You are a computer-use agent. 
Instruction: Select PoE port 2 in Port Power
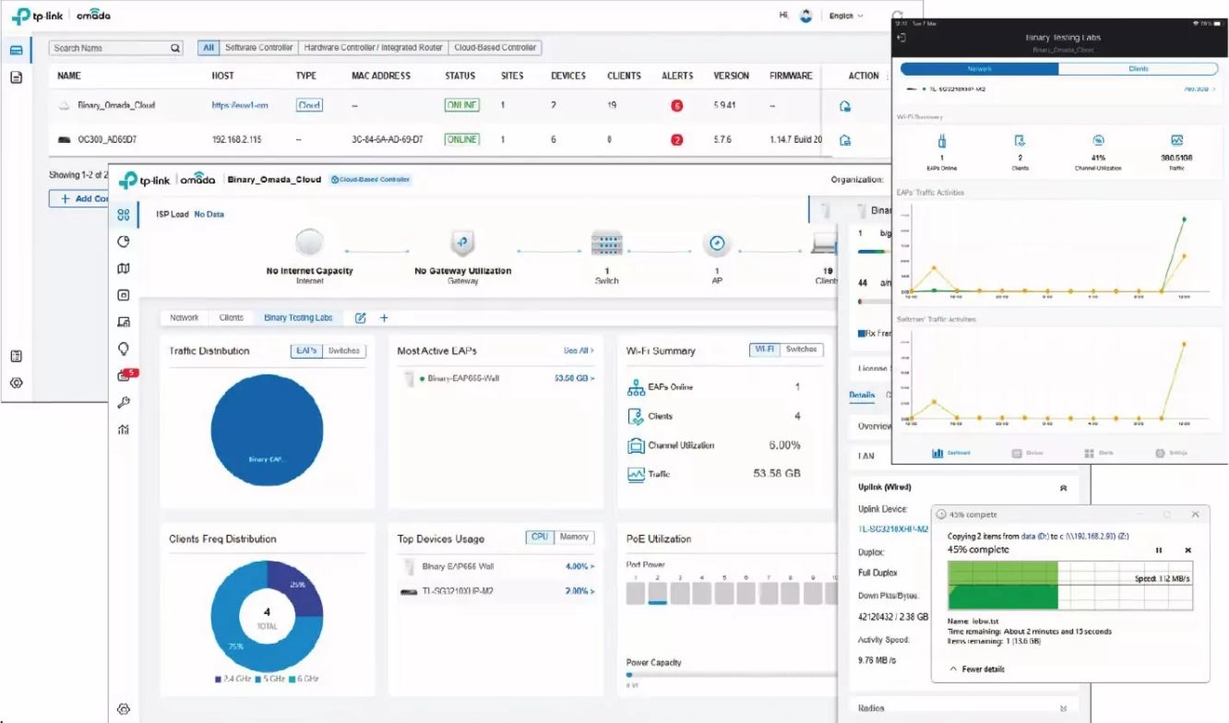coord(657,591)
